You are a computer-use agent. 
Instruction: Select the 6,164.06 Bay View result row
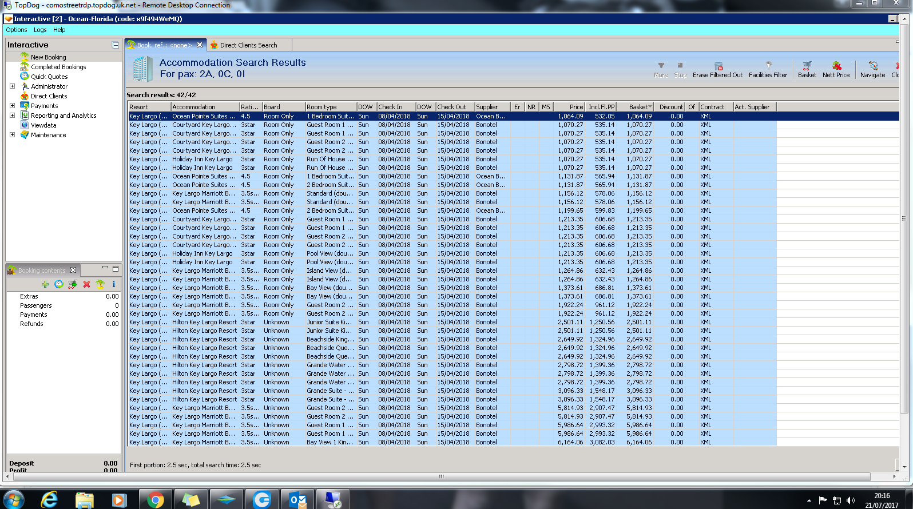[452, 442]
